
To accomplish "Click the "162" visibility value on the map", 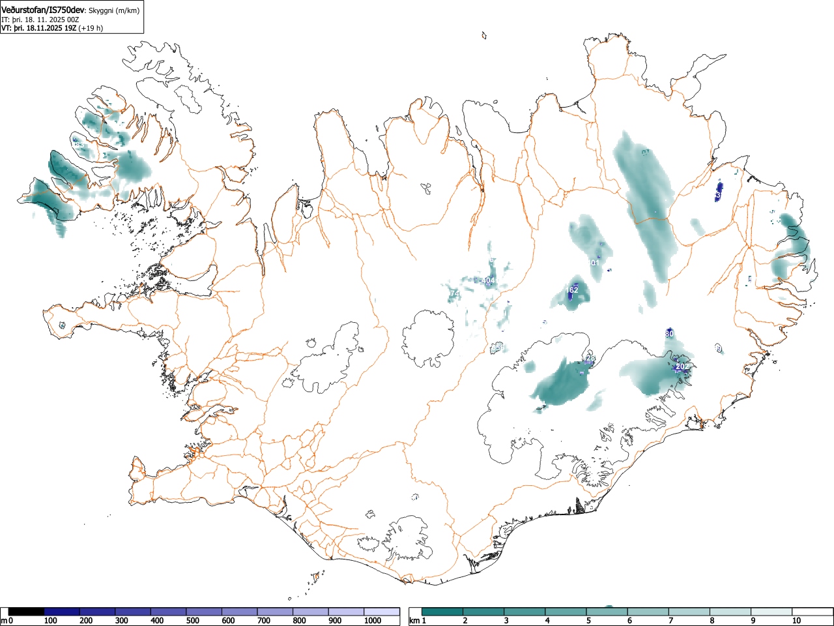I will 572,290.
